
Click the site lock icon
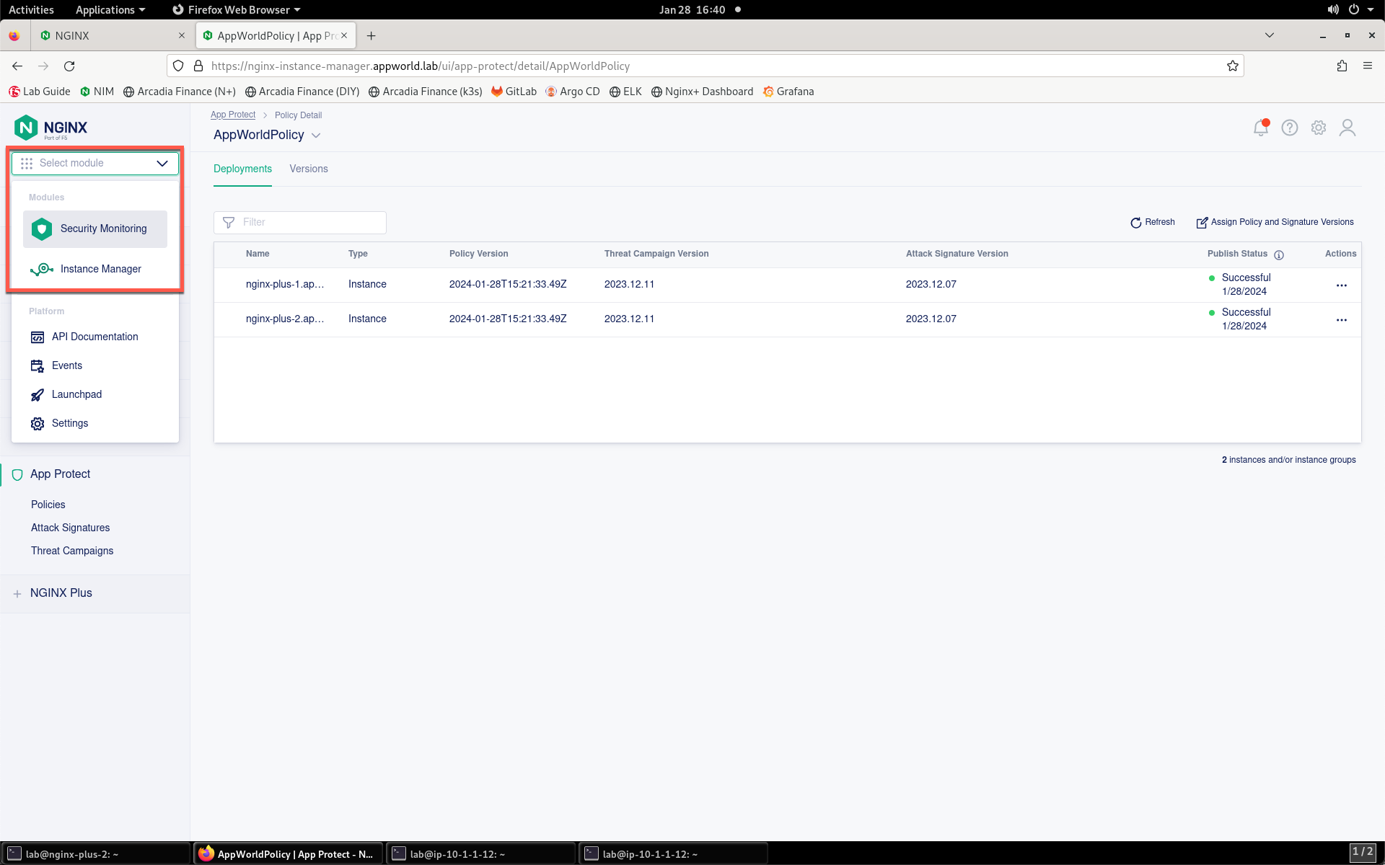pyautogui.click(x=198, y=66)
